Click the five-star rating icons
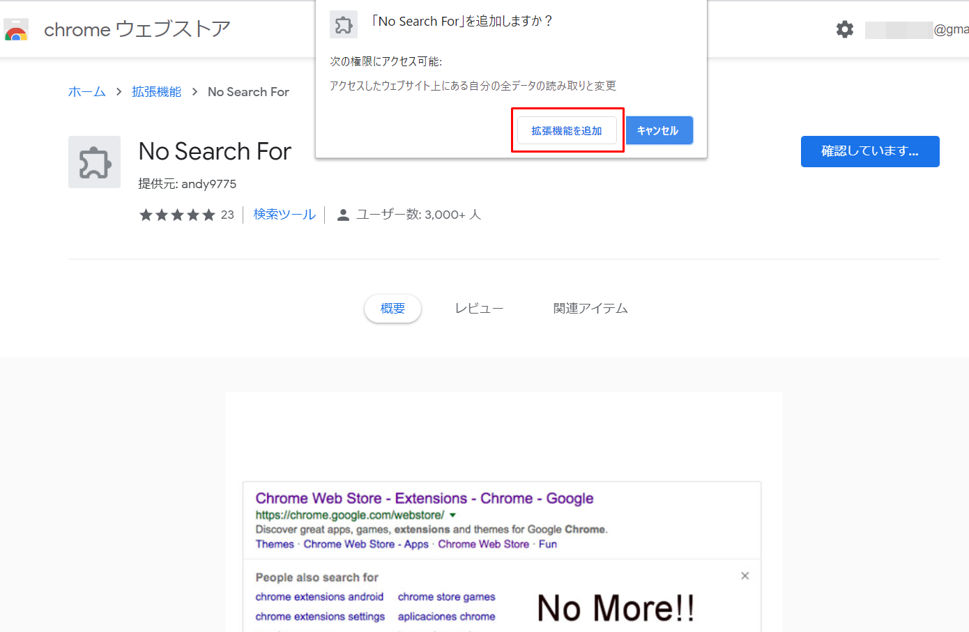The height and width of the screenshot is (632, 969). (177, 215)
